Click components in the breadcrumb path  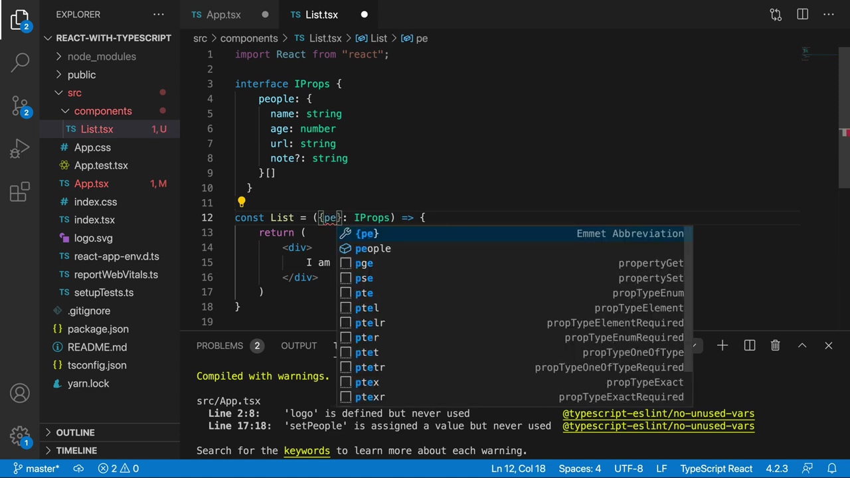point(249,39)
